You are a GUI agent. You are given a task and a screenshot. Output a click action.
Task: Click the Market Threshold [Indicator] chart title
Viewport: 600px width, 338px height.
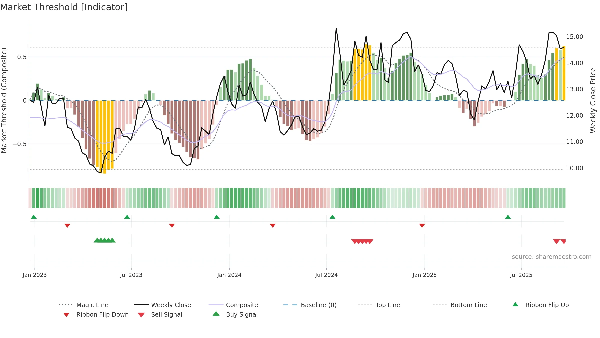(x=64, y=7)
